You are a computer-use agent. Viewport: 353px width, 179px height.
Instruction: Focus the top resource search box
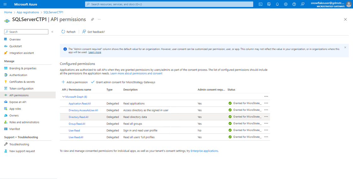(169, 4)
